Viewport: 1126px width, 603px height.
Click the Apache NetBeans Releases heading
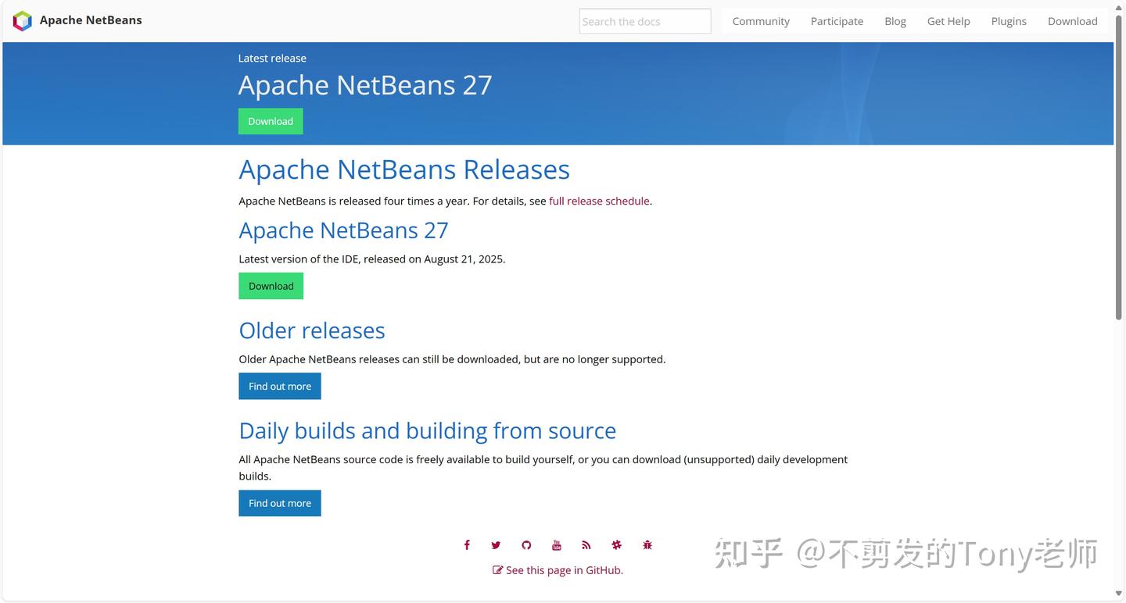404,169
